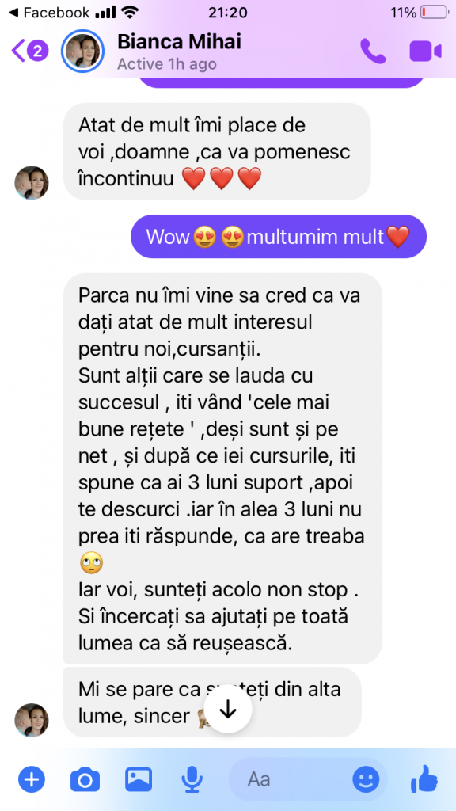The height and width of the screenshot is (811, 456).
Task: Open the camera from the bottom toolbar
Action: pyautogui.click(x=85, y=779)
